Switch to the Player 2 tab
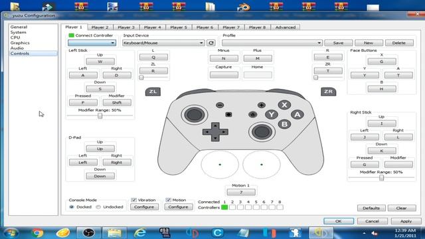Viewport: 425px width, 239px height. tap(100, 27)
